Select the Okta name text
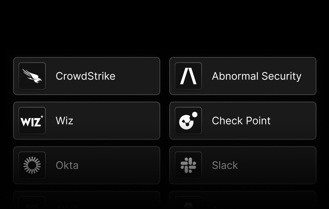Viewport: 329px width, 209px height. tap(67, 165)
